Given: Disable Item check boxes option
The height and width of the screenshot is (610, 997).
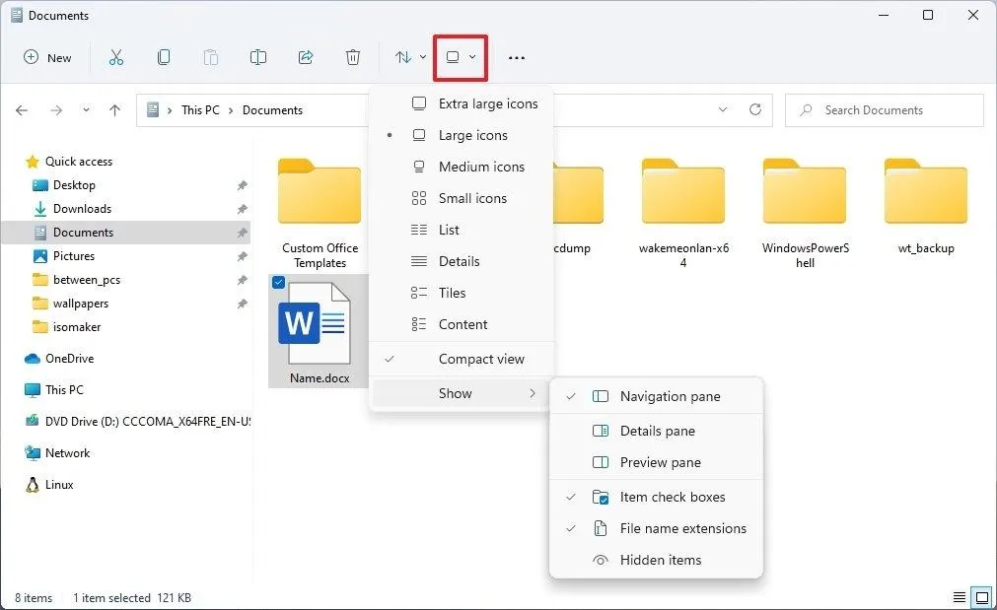Looking at the screenshot, I should coord(656,497).
